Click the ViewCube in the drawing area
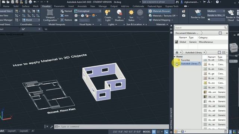 click(233, 48)
